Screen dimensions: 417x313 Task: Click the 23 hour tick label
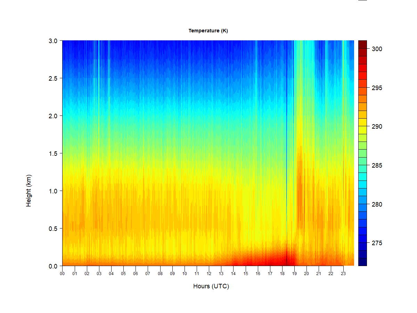pos(343,274)
